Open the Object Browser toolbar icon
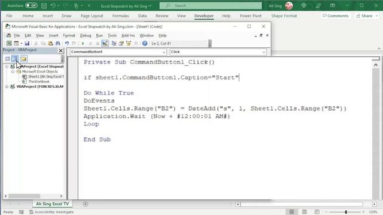The image size is (383, 215). (129, 44)
